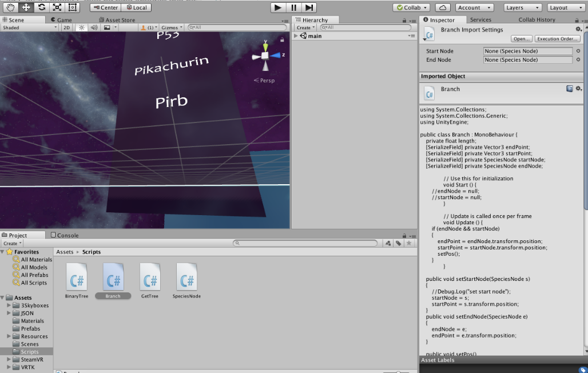Viewport: 588px width, 373px height.
Task: Switch to the Console tab
Action: [65, 235]
